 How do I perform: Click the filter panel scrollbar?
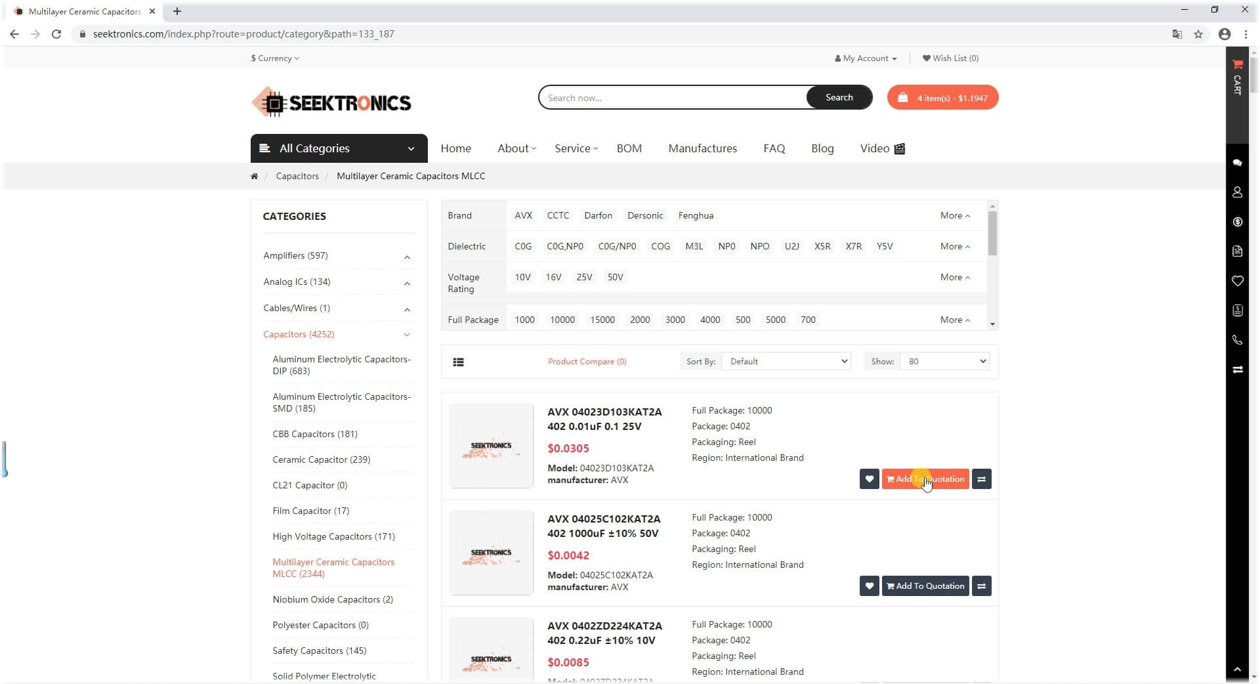[992, 233]
